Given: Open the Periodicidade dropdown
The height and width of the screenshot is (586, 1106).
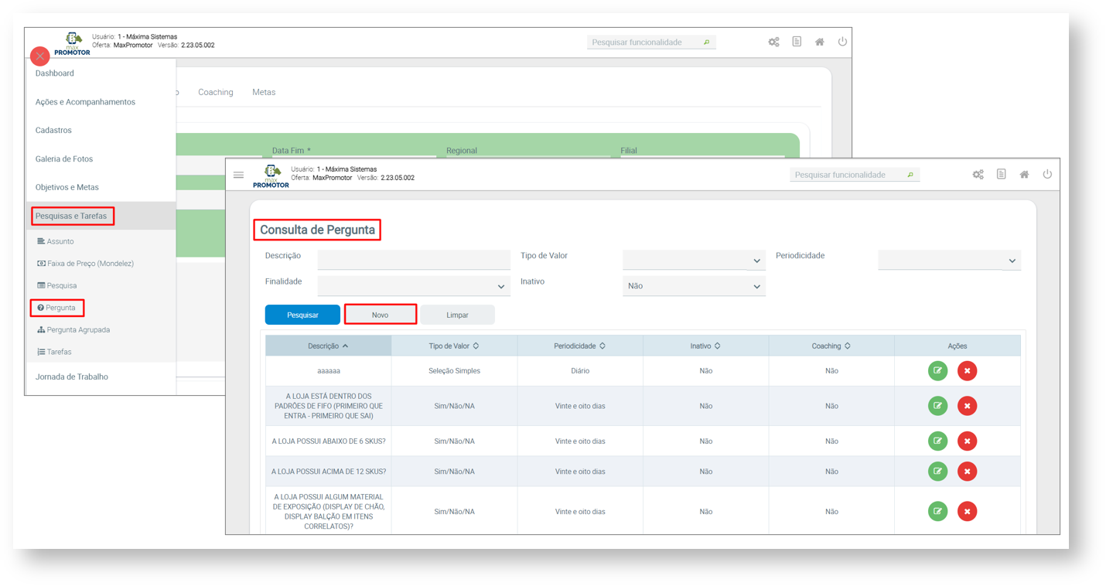Looking at the screenshot, I should (949, 261).
